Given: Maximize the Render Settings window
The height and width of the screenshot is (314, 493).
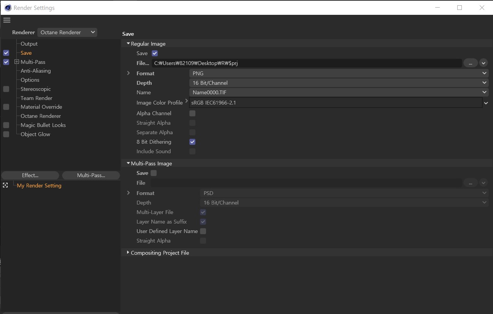Looking at the screenshot, I should click(x=459, y=8).
